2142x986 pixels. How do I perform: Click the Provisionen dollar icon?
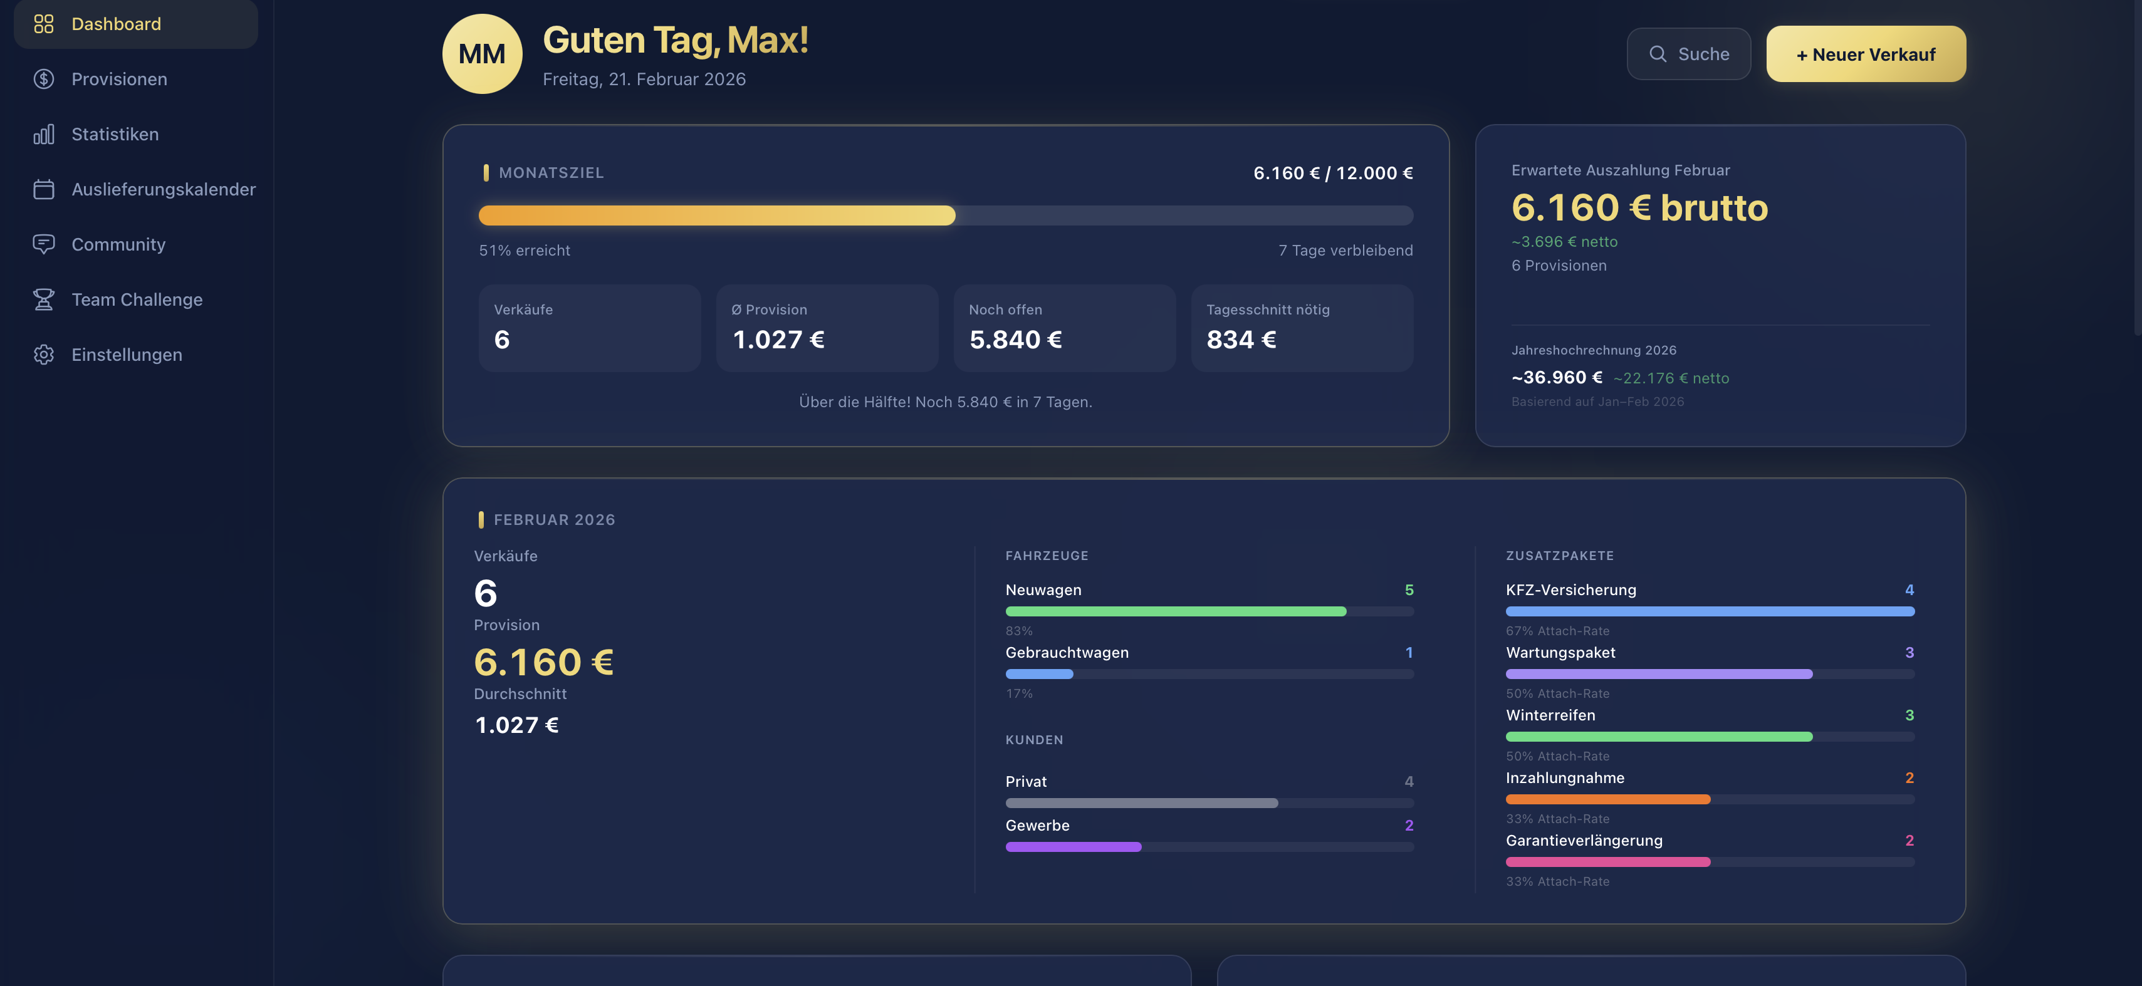(x=43, y=79)
